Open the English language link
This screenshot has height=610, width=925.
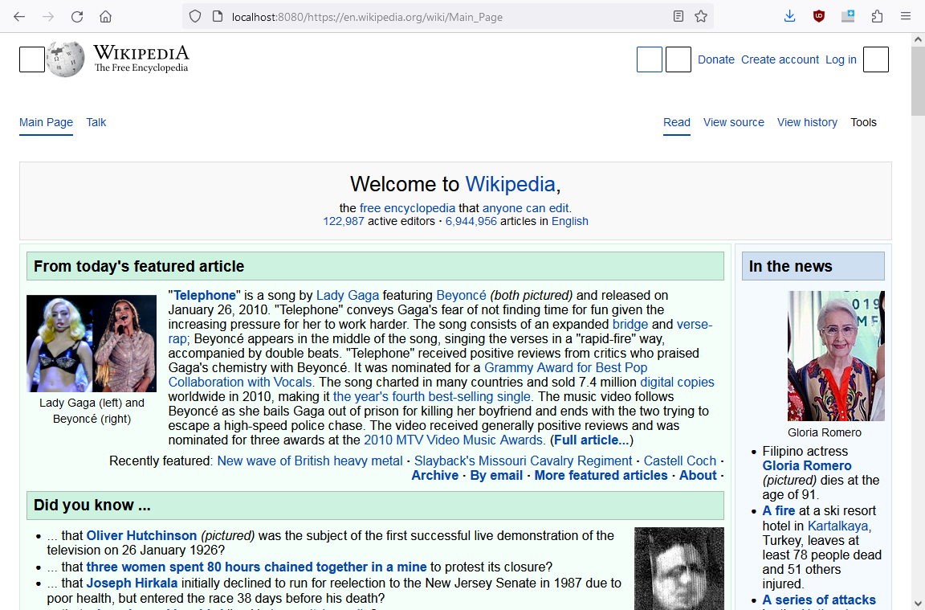570,221
